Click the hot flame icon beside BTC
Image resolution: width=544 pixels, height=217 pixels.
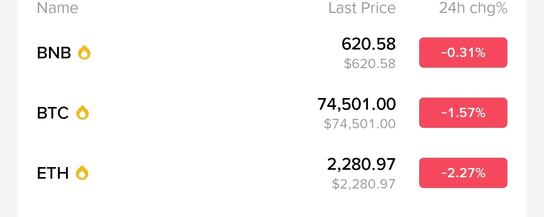82,113
